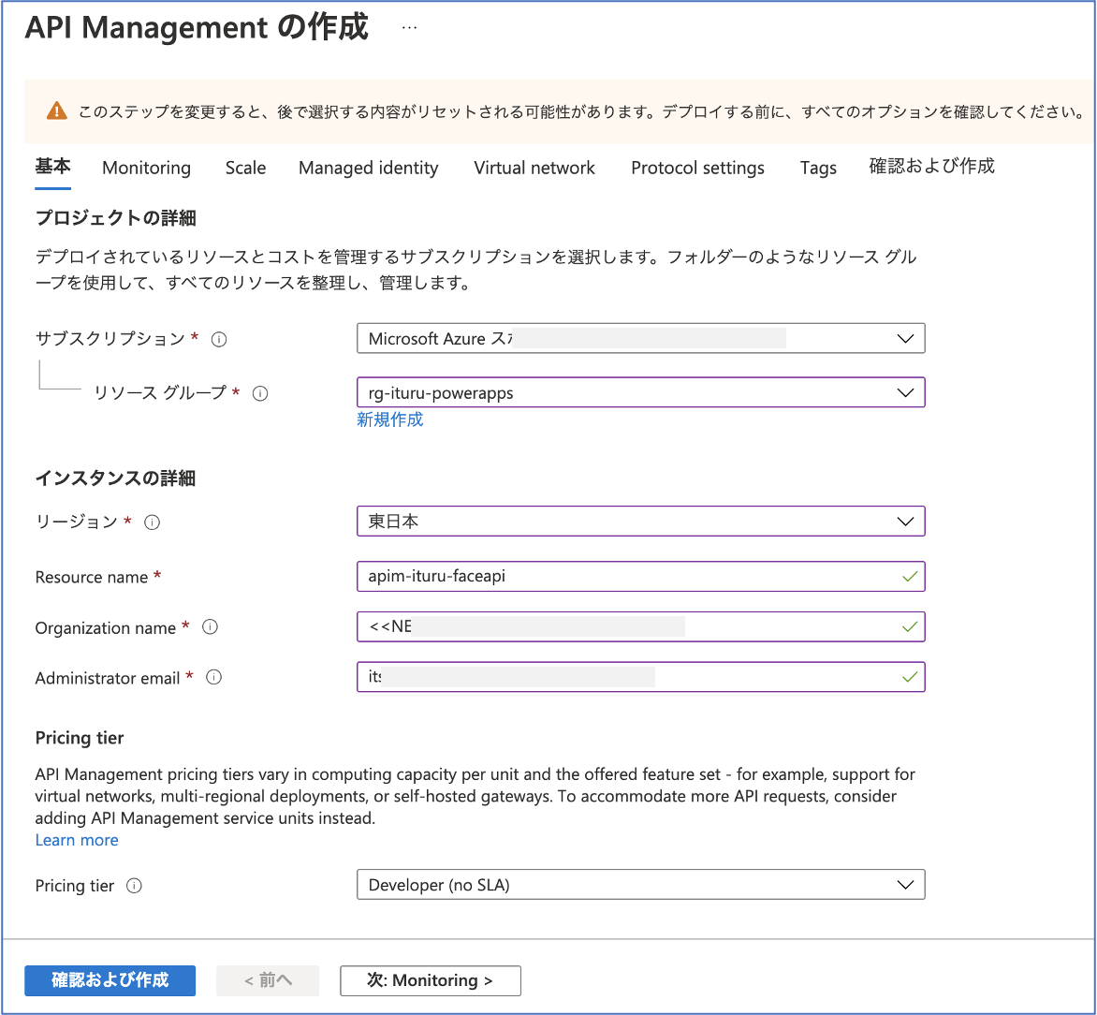Switch to the Virtual network tab
Image resolution: width=1097 pixels, height=1015 pixels.
pos(534,168)
